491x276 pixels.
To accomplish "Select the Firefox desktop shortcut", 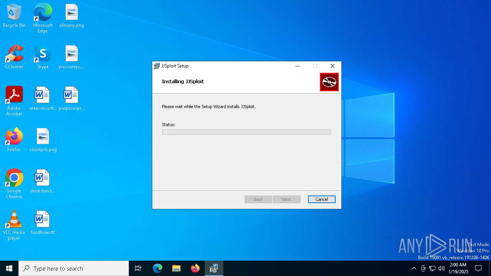I will pos(14,140).
